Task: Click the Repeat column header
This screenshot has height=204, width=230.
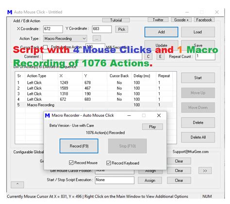Action: tap(164, 76)
